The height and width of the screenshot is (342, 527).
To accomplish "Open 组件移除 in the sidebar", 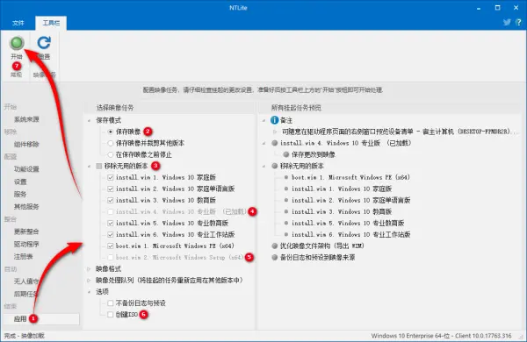I will pyautogui.click(x=26, y=145).
